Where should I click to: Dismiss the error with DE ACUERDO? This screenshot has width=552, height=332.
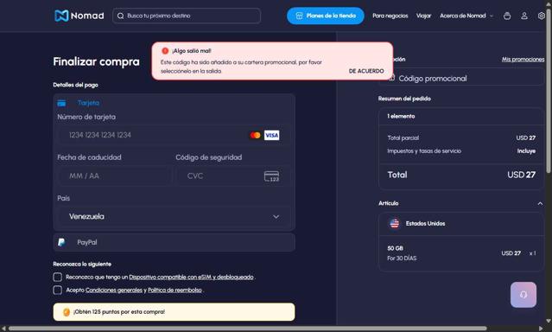[366, 71]
